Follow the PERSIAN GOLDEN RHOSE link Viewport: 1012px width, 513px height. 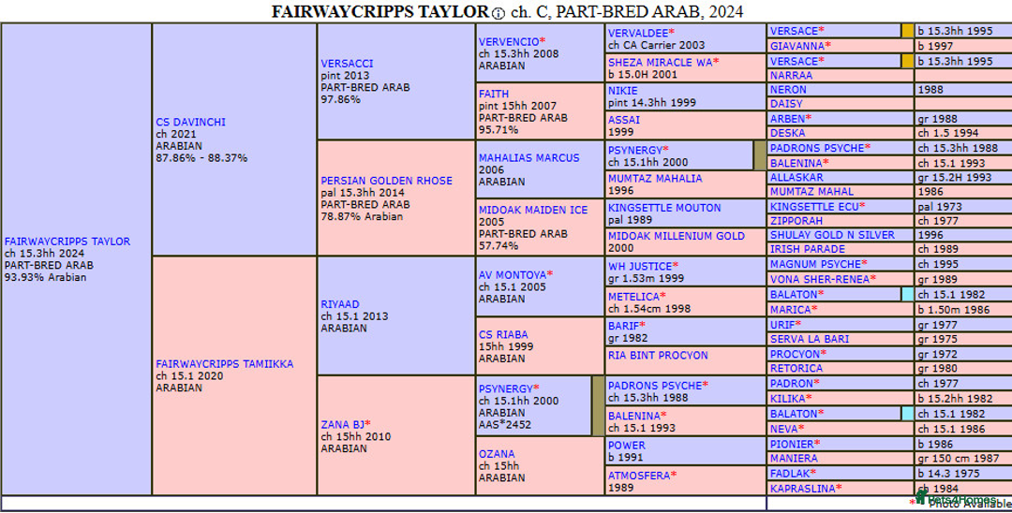(386, 181)
